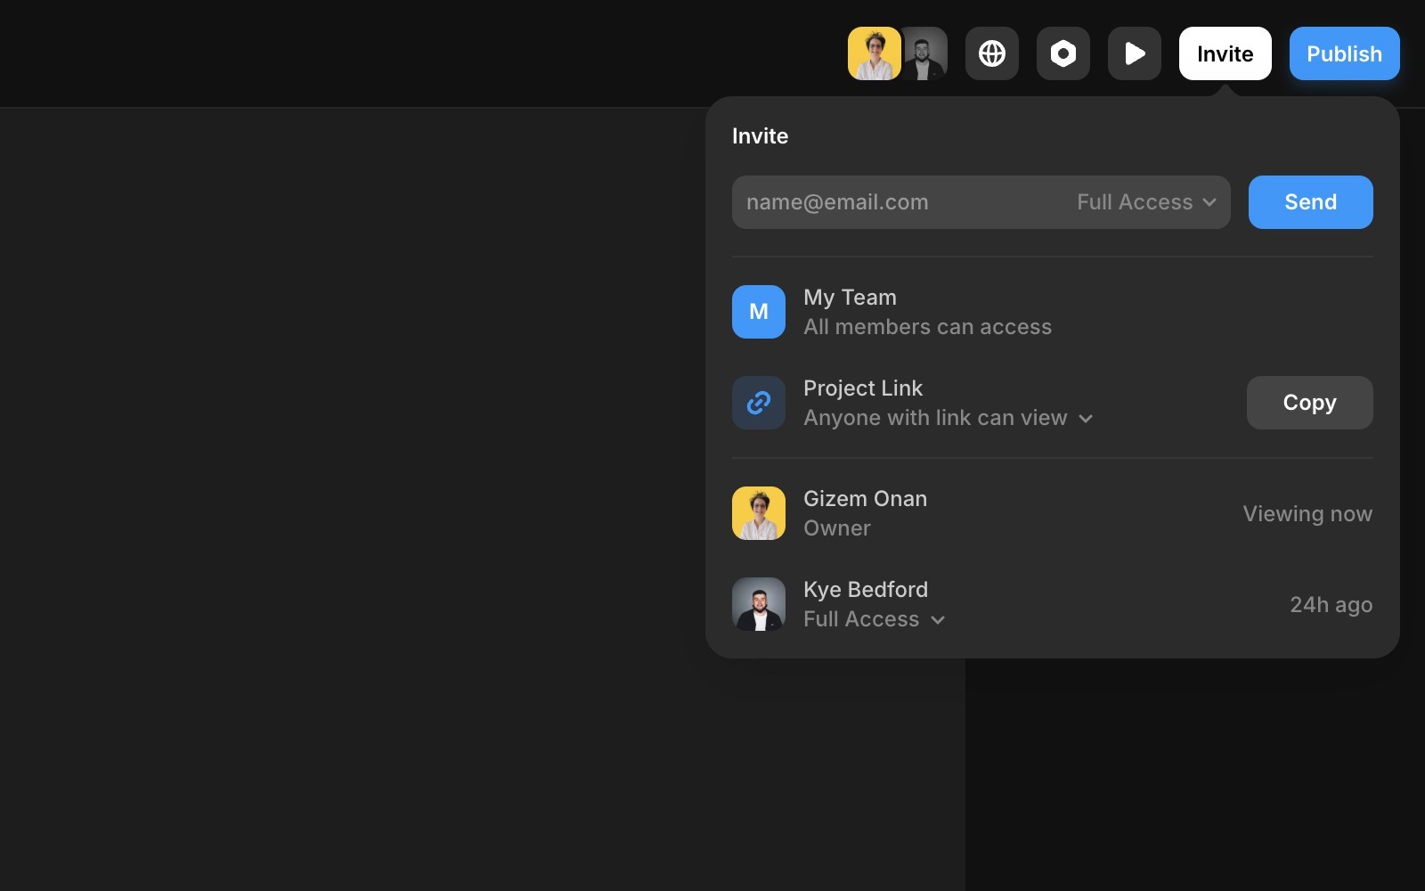The image size is (1425, 891).
Task: Publish the project
Action: click(1345, 53)
